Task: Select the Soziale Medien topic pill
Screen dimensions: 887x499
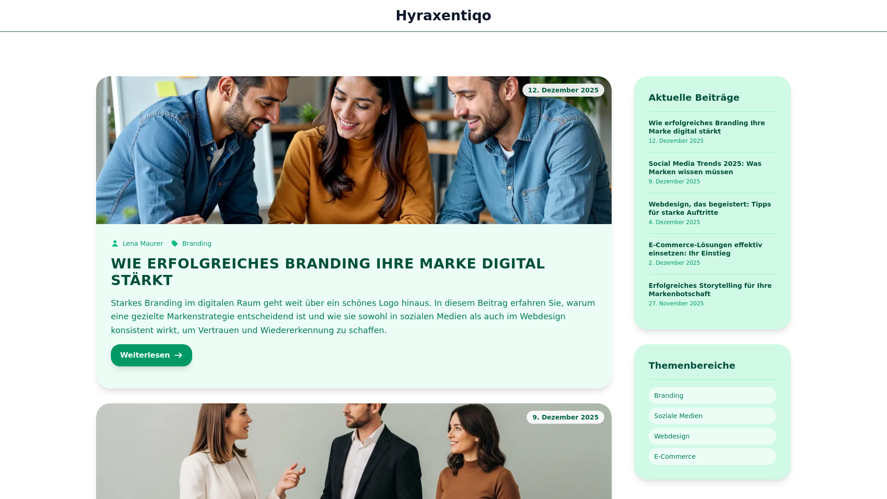Action: 712,416
